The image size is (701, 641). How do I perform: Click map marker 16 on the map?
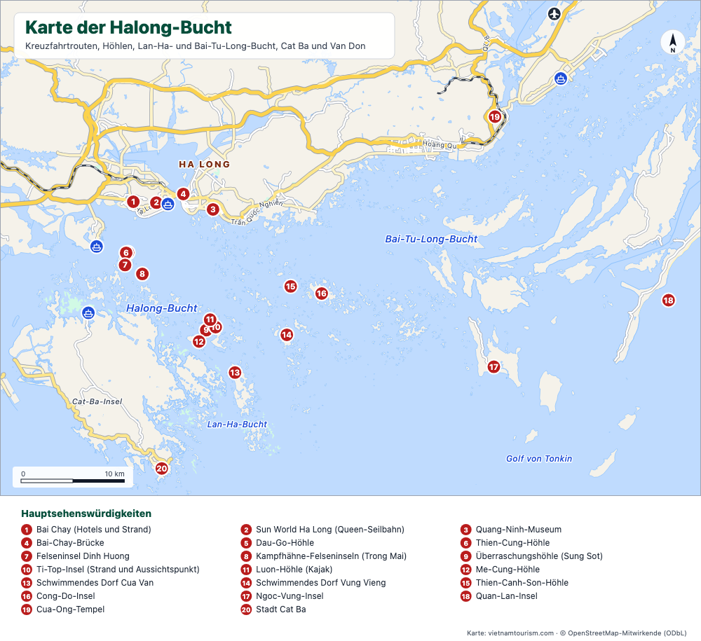[322, 294]
